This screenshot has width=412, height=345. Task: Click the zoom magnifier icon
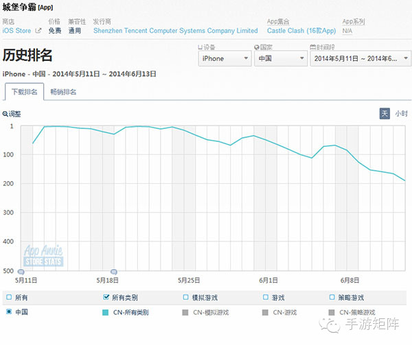(x=5, y=114)
